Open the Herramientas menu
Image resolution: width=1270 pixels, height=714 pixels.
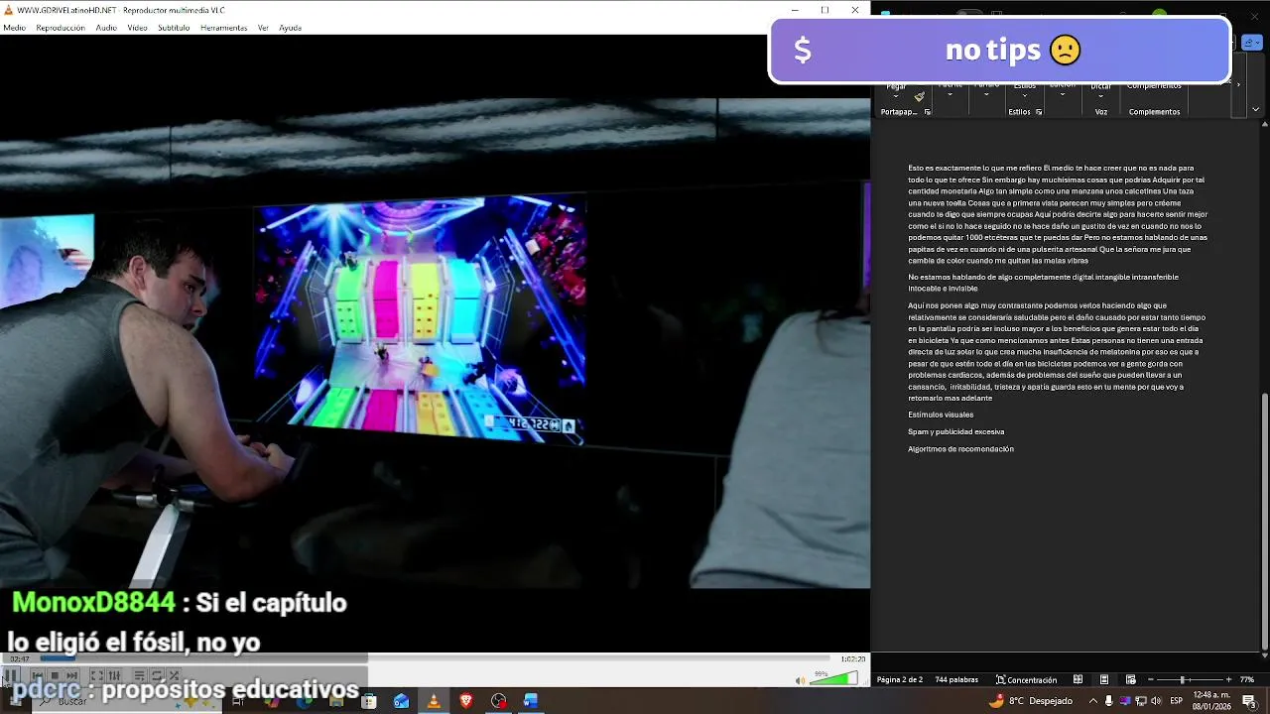pos(223,28)
